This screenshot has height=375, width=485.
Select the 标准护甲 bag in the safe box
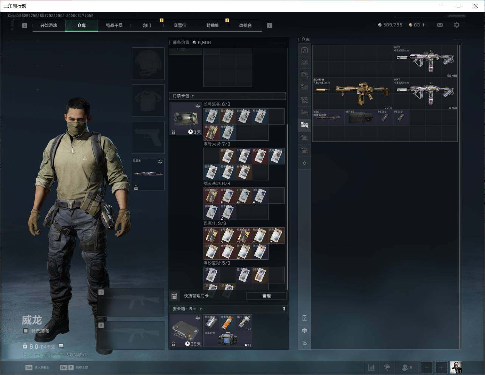[228, 339]
